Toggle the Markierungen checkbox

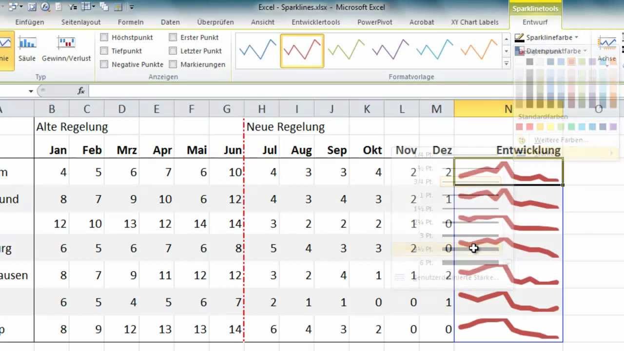click(x=173, y=64)
